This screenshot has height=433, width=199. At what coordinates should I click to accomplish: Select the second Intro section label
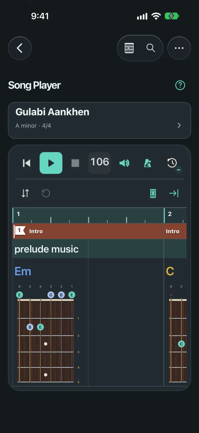pos(172,231)
